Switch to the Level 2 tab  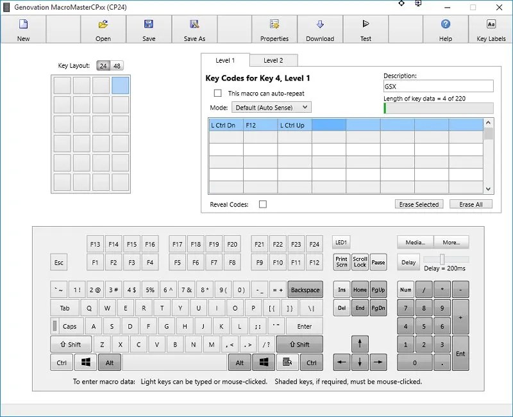click(x=273, y=60)
